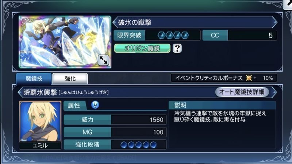Select the fifth enhancement stage blue orb
This screenshot has height=164, width=292.
153,145
